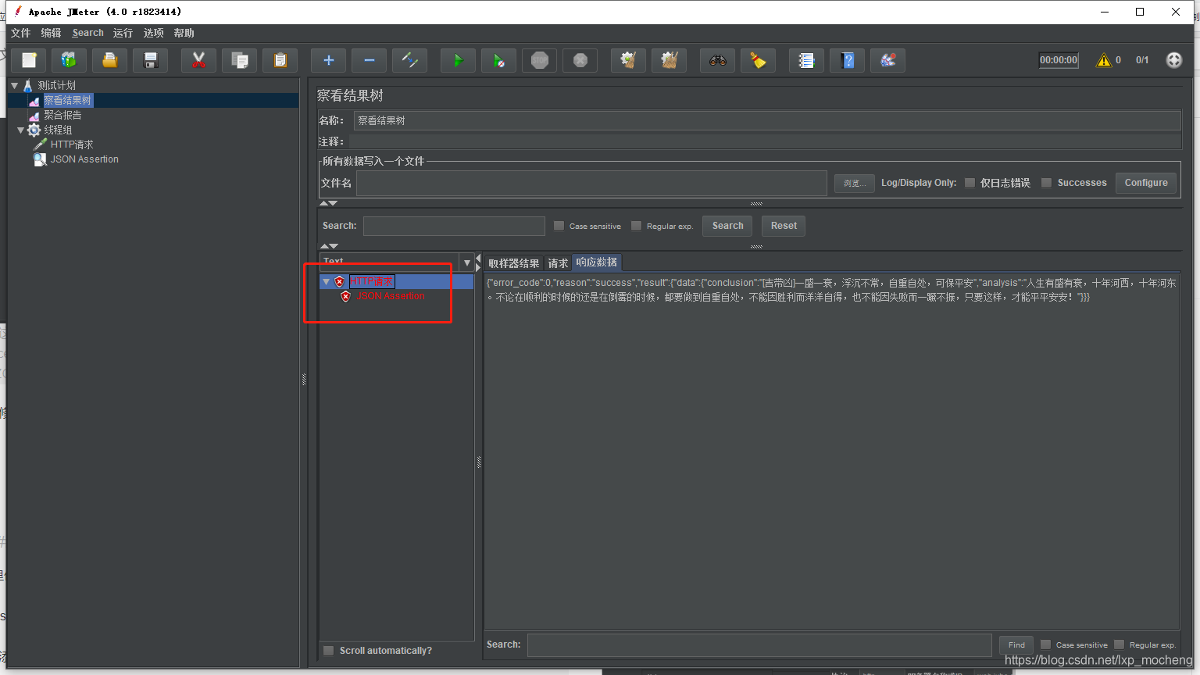The image size is (1200, 675).
Task: Click the 浏览... file button
Action: point(854,184)
